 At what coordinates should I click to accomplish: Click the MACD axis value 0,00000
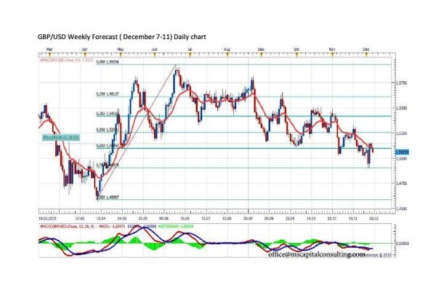(403, 244)
